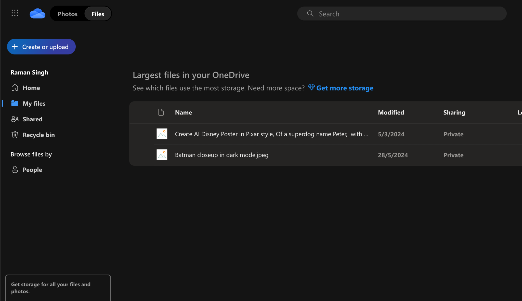Open the Batman image thumbnail
522x301 pixels.
(162, 154)
